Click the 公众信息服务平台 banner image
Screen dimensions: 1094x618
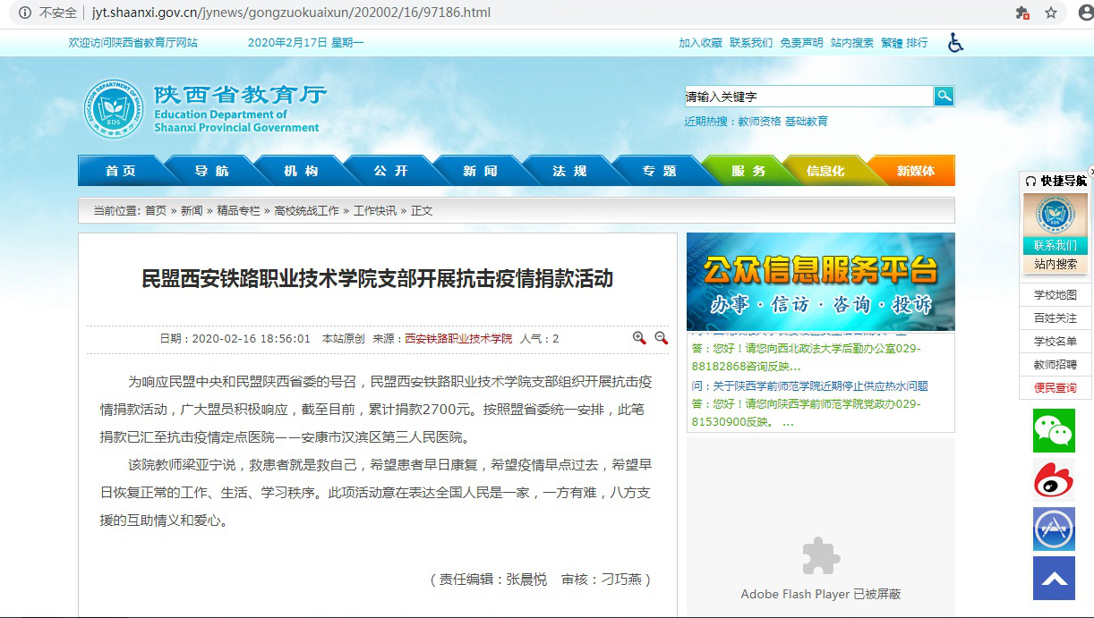click(820, 282)
